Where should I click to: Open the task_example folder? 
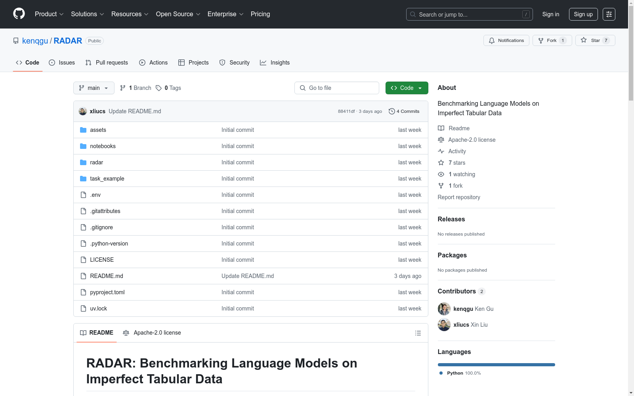tap(107, 179)
